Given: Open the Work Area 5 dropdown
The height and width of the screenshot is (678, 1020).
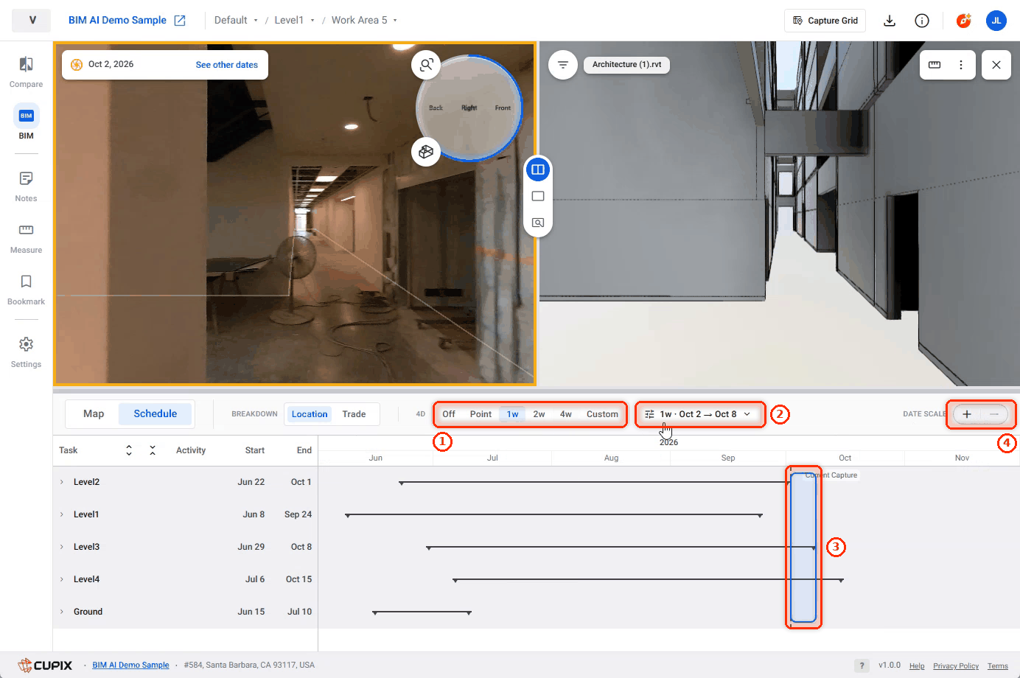Looking at the screenshot, I should tap(364, 21).
